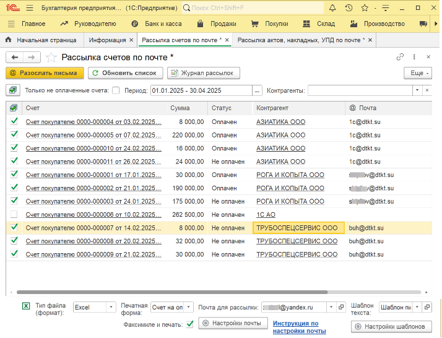442x338 pixels.
Task: Go back with the left arrow
Action: 15,57
